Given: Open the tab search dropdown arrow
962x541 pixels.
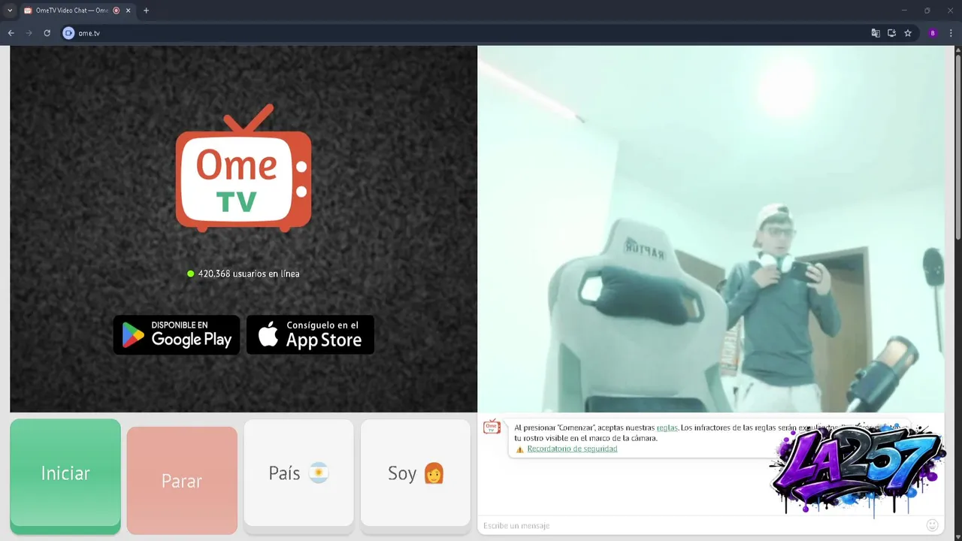Looking at the screenshot, I should pos(10,11).
